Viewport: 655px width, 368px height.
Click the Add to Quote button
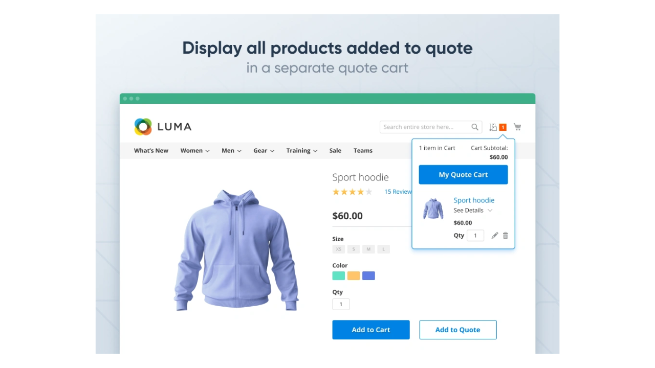[458, 330]
